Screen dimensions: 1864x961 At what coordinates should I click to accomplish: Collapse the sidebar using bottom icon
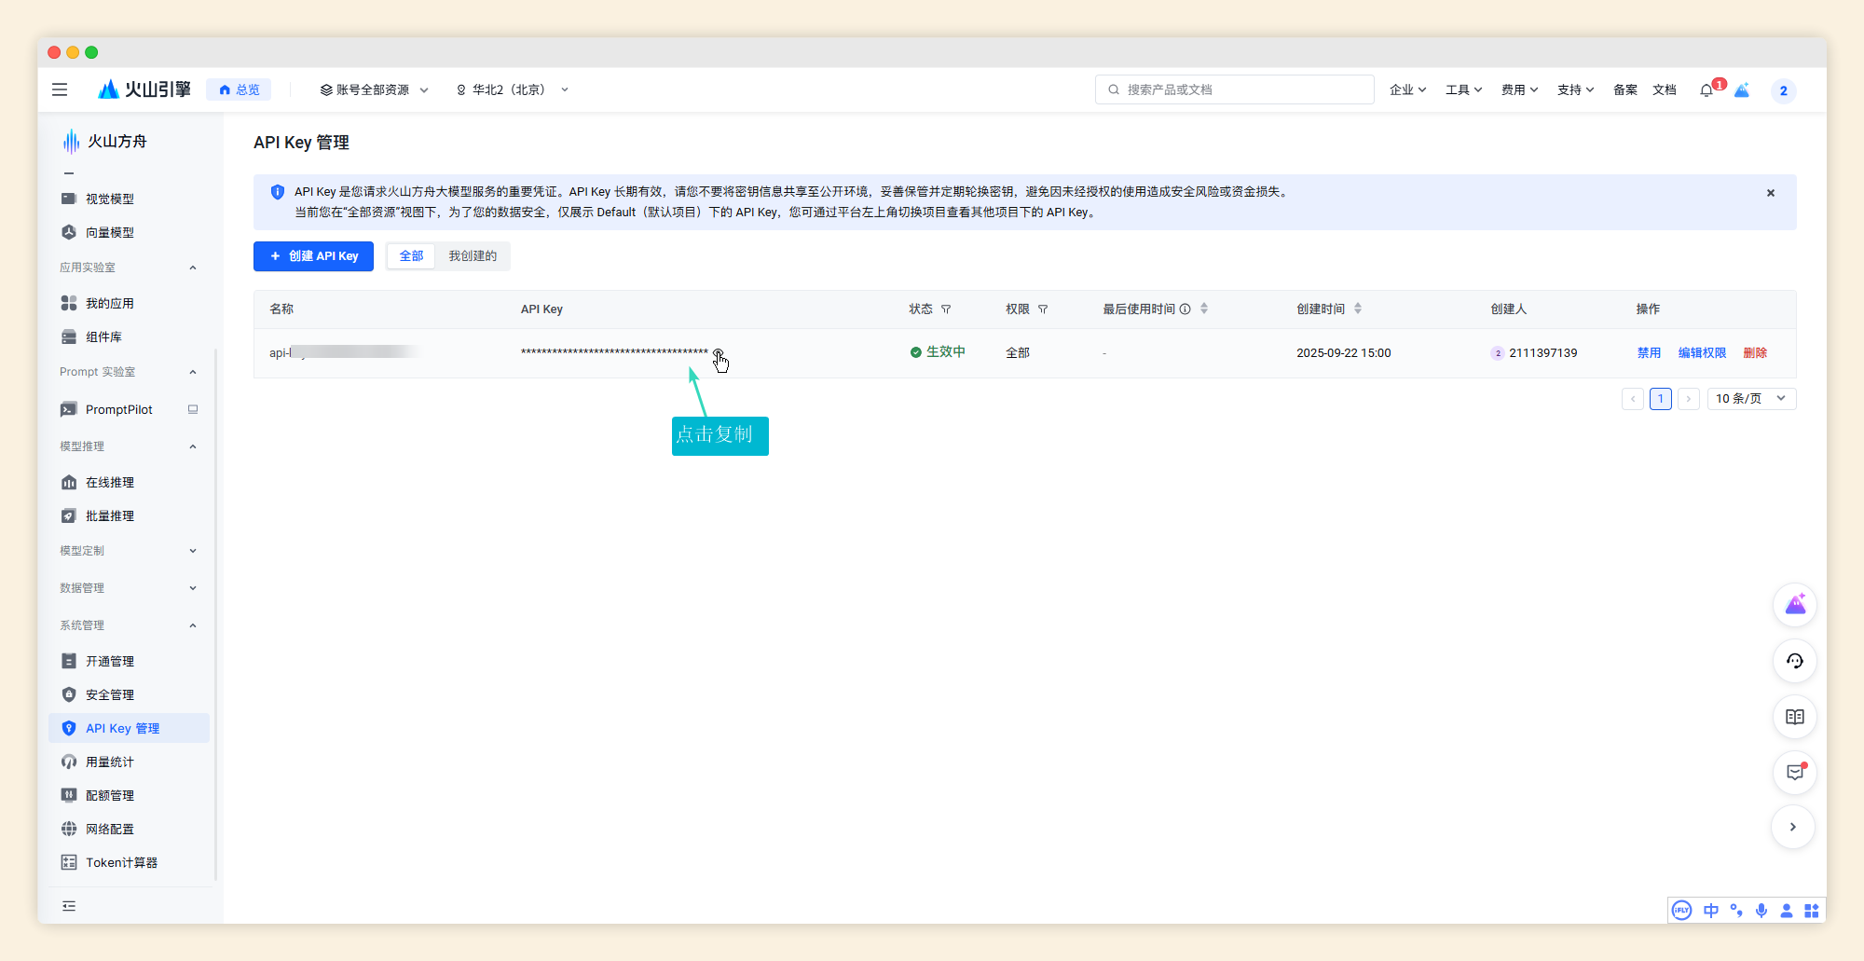pos(69,906)
